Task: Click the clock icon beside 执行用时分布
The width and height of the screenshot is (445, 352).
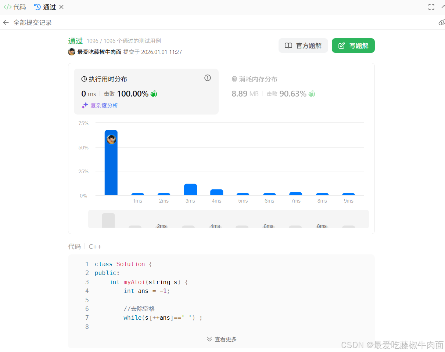Action: coord(84,79)
